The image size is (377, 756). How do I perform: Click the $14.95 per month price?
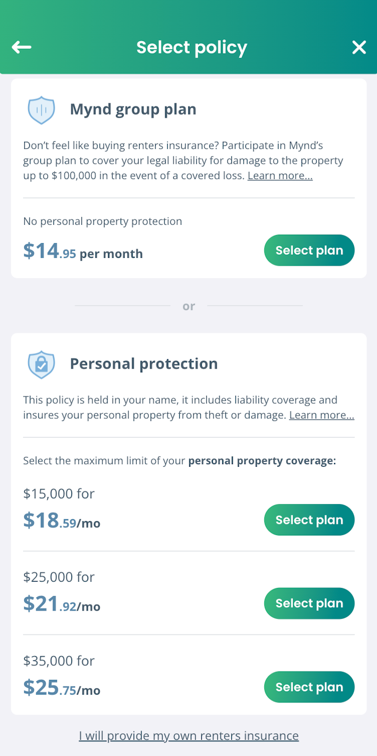[83, 251]
